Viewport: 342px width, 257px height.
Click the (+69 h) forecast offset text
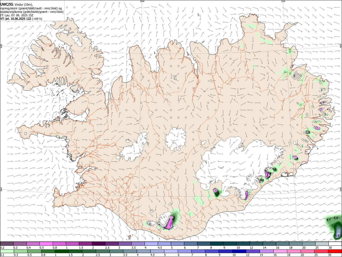[x=37, y=19]
